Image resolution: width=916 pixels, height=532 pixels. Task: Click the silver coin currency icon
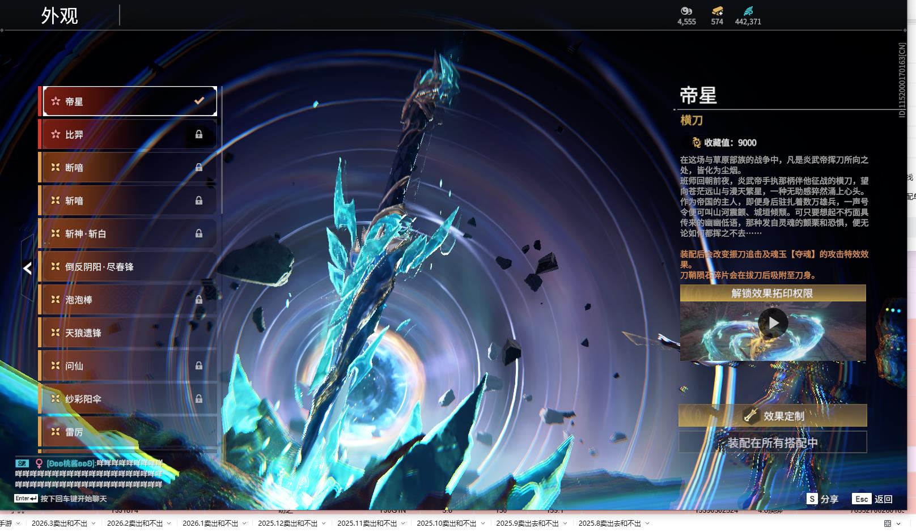(686, 11)
